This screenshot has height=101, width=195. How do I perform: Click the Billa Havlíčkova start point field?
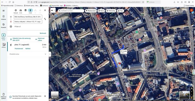point(28,17)
